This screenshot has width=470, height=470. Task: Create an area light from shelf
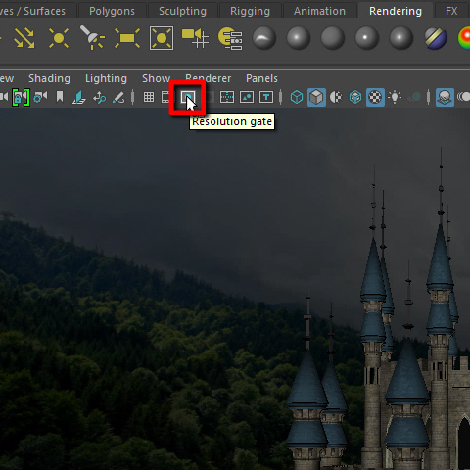[127, 38]
